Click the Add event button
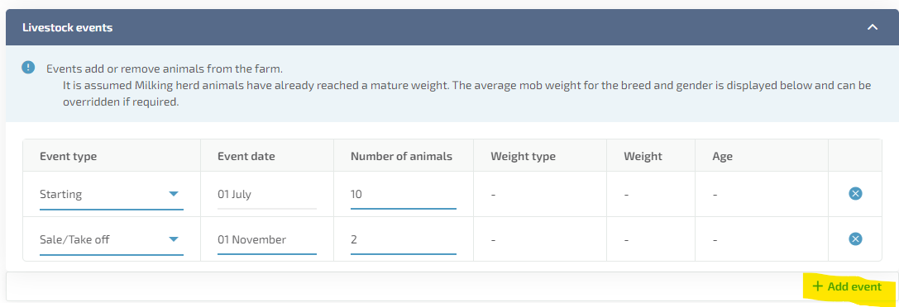 click(x=847, y=286)
